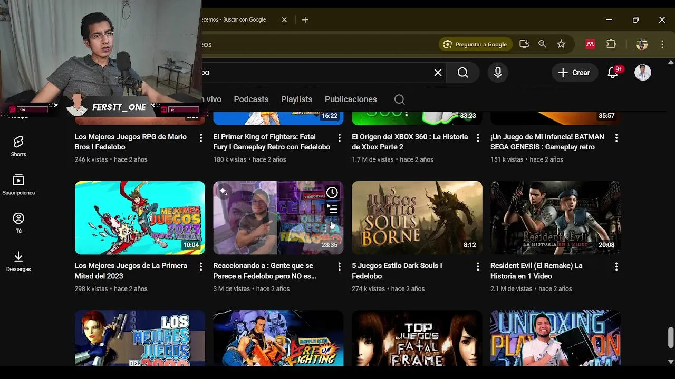Add Reaccionando video to queue icon

pos(332,209)
